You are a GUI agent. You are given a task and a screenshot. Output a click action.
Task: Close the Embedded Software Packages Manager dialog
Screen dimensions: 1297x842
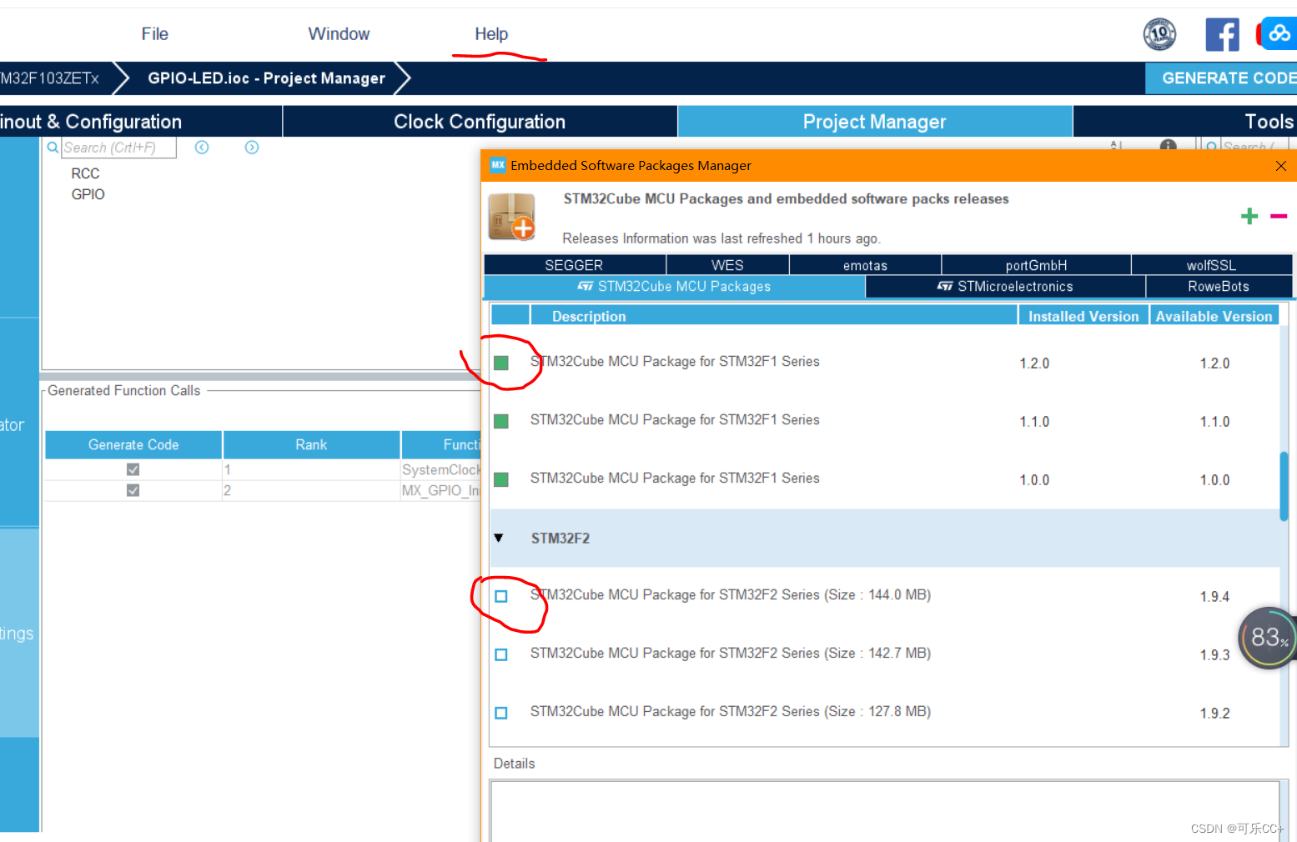pyautogui.click(x=1280, y=166)
